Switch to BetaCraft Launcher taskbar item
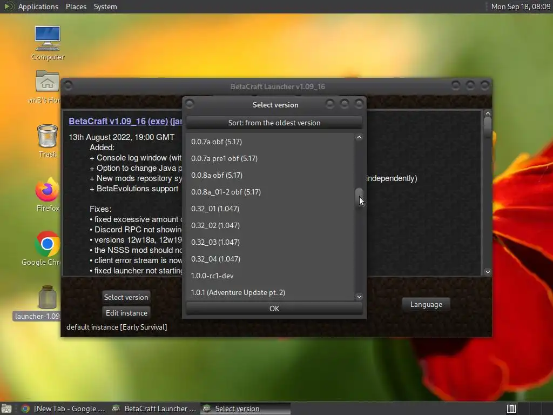The width and height of the screenshot is (553, 415). click(x=154, y=409)
